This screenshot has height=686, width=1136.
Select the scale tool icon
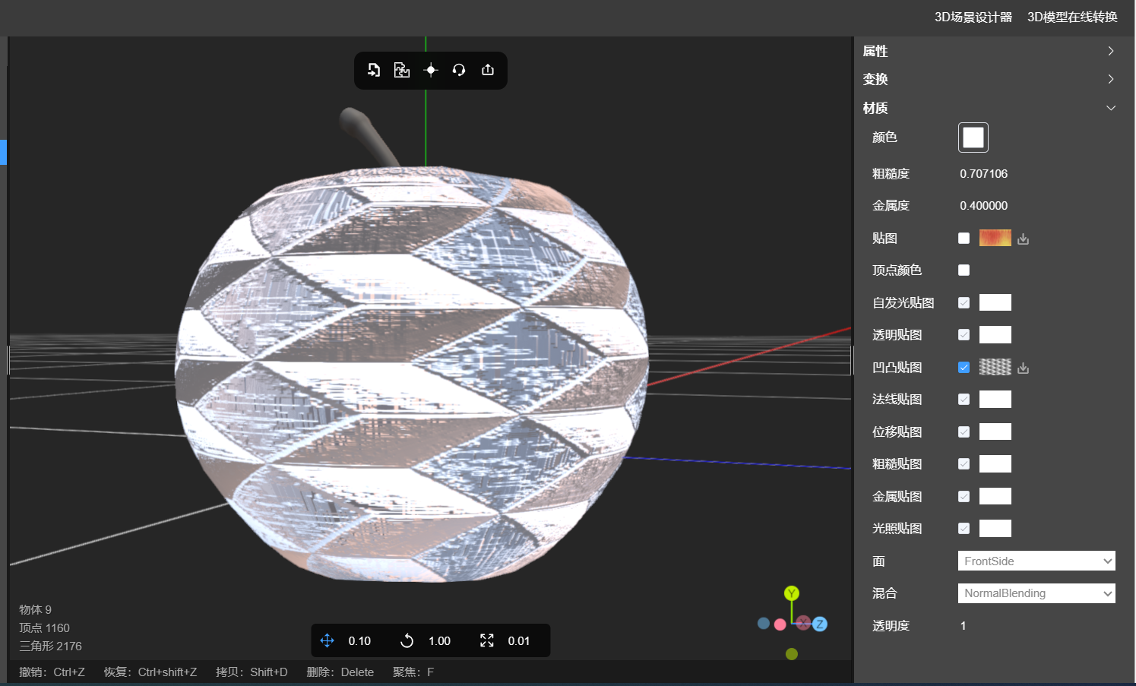[487, 640]
